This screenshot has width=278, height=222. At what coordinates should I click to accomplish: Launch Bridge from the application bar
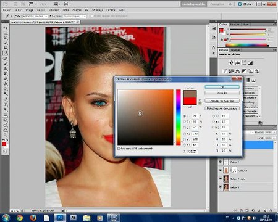15,4
